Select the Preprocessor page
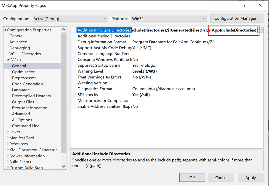This screenshot has width=269, height=186. 24,78
